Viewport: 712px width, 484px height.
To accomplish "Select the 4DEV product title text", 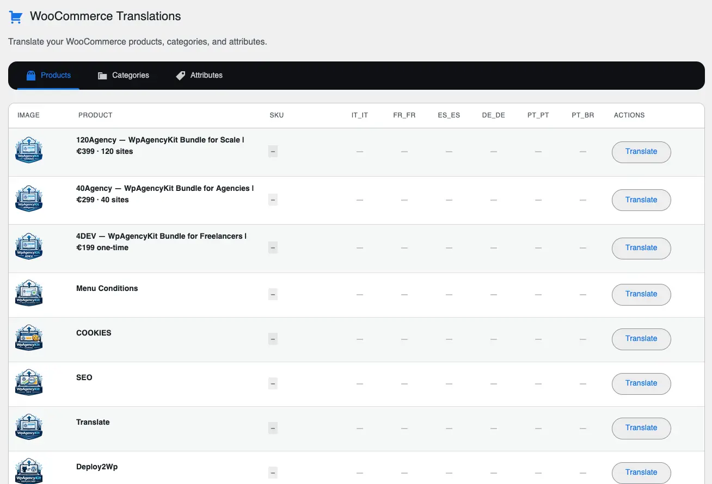I will tap(161, 242).
